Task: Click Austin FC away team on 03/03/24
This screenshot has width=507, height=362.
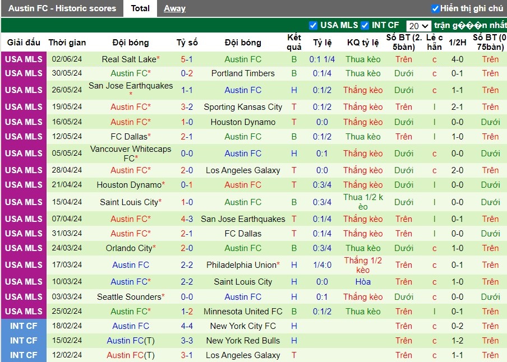Action: pos(243,296)
